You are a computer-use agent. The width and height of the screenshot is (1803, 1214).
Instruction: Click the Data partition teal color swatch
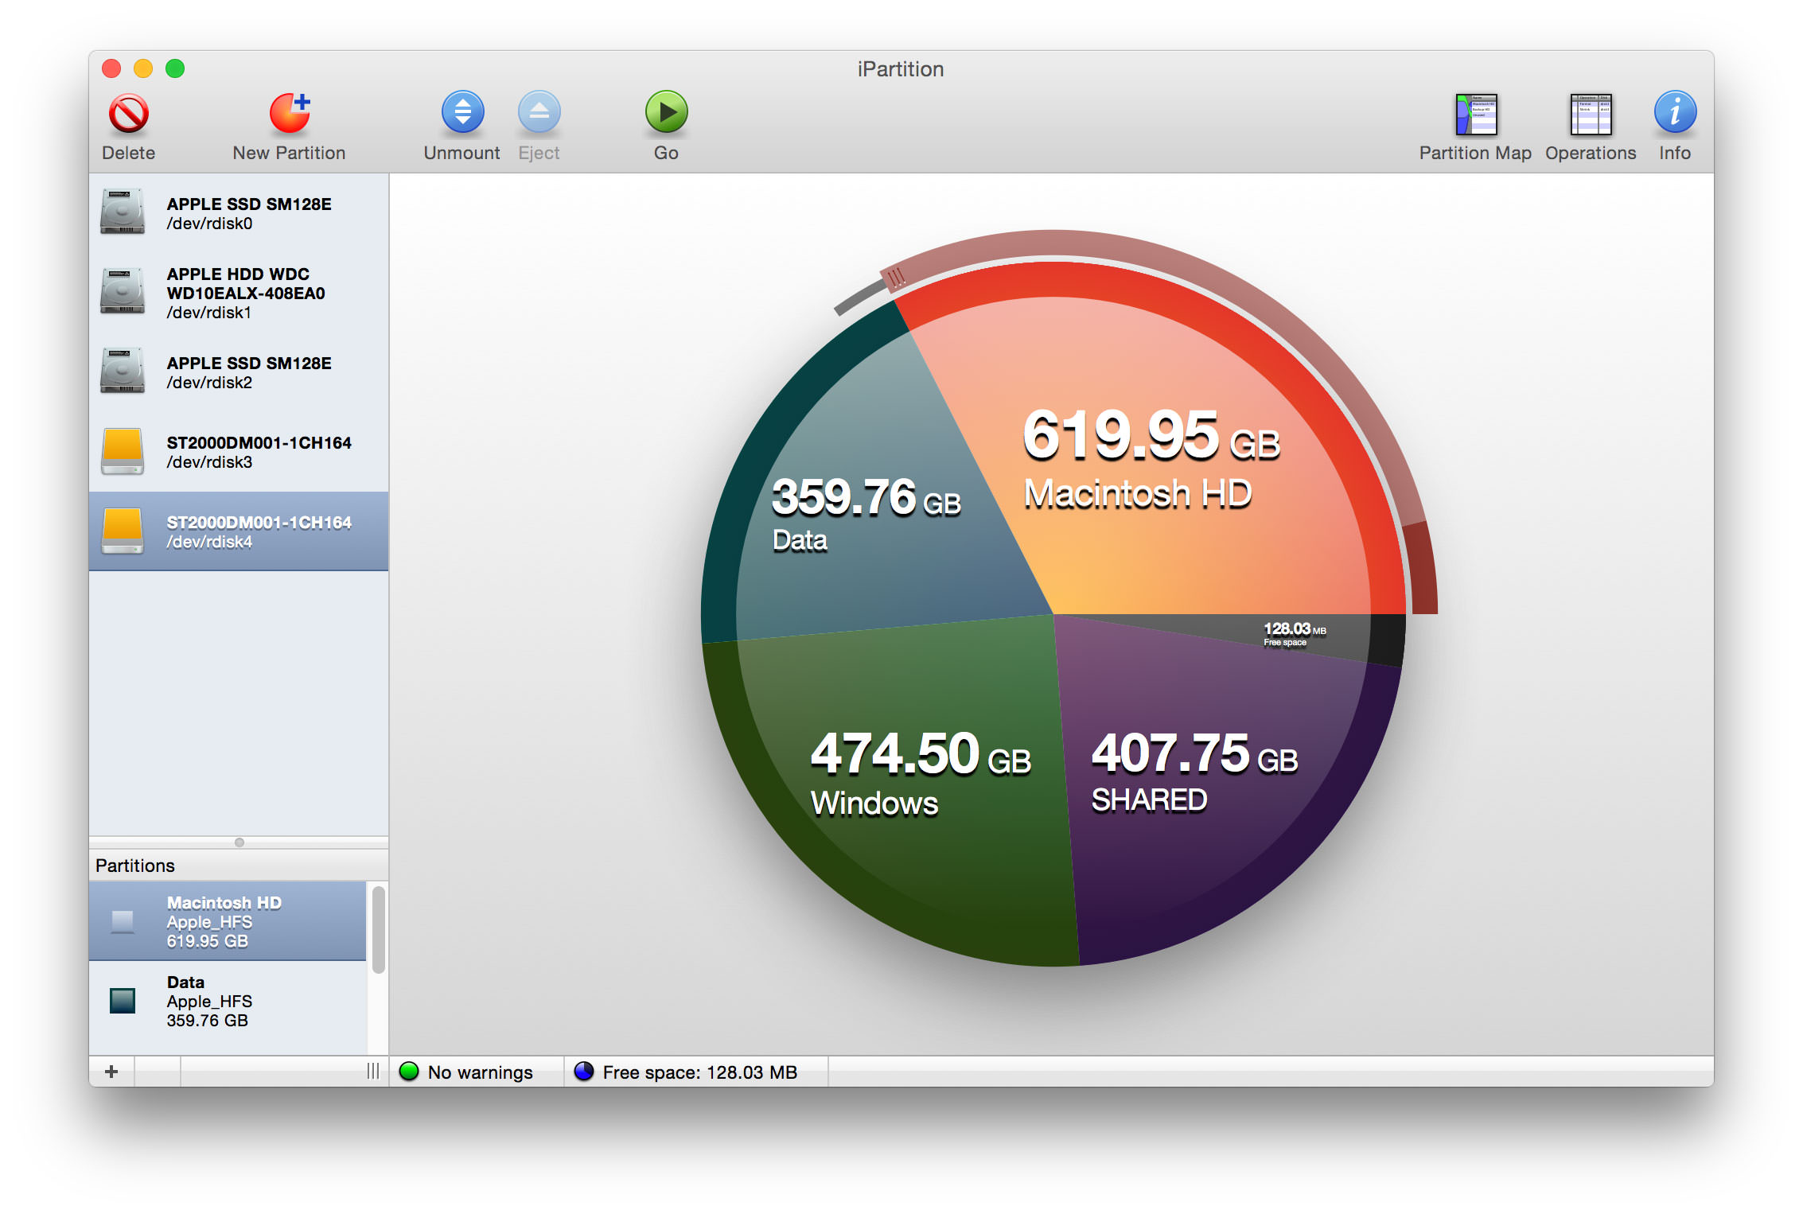tap(123, 1001)
